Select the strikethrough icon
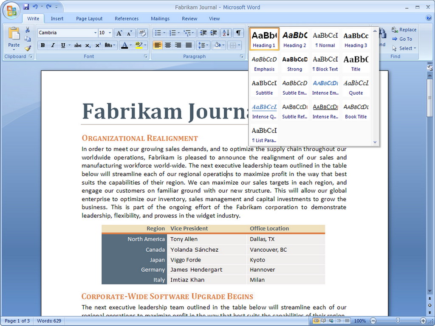 pos(78,45)
